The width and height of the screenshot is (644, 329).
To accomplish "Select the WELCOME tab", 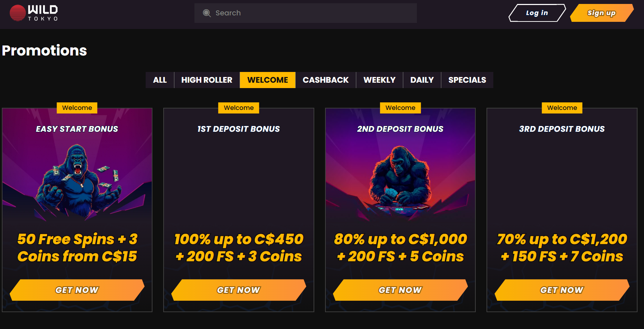I will [x=268, y=80].
